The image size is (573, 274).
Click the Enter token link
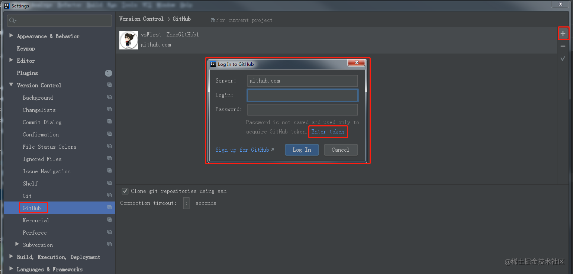[x=328, y=132]
